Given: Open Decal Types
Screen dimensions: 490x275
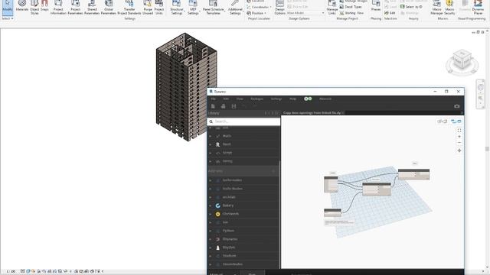Looking at the screenshot, I should click(x=351, y=7).
